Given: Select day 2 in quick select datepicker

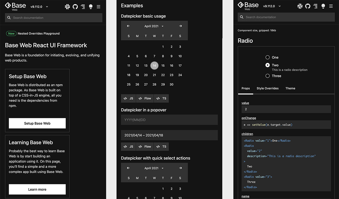Looking at the screenshot, I should click(171, 189).
